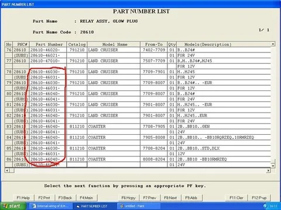Viewport: 281px width, 210px height.
Task: Click the Models(Description) column header
Action: coord(224,44)
